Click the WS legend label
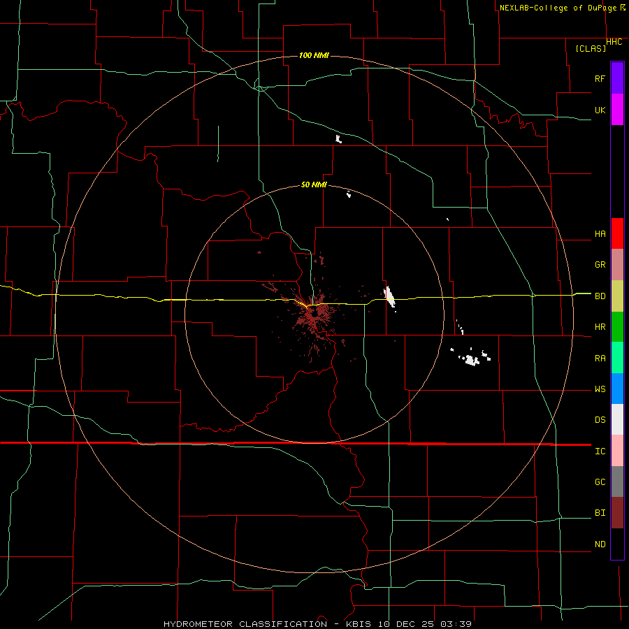 tap(600, 389)
